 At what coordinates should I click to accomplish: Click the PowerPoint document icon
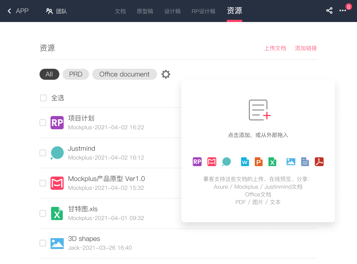[258, 162]
